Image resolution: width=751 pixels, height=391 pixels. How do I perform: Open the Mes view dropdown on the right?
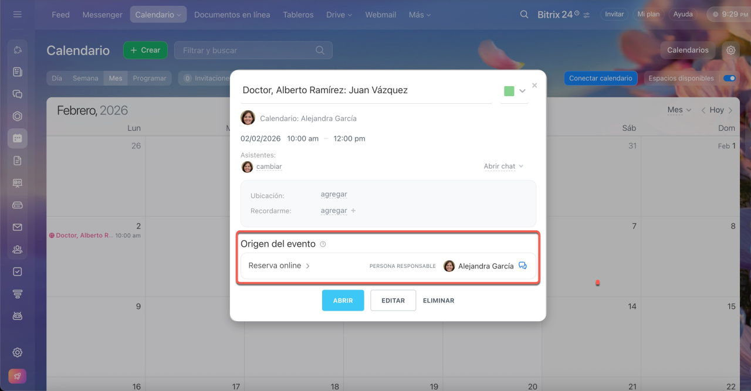pyautogui.click(x=679, y=110)
